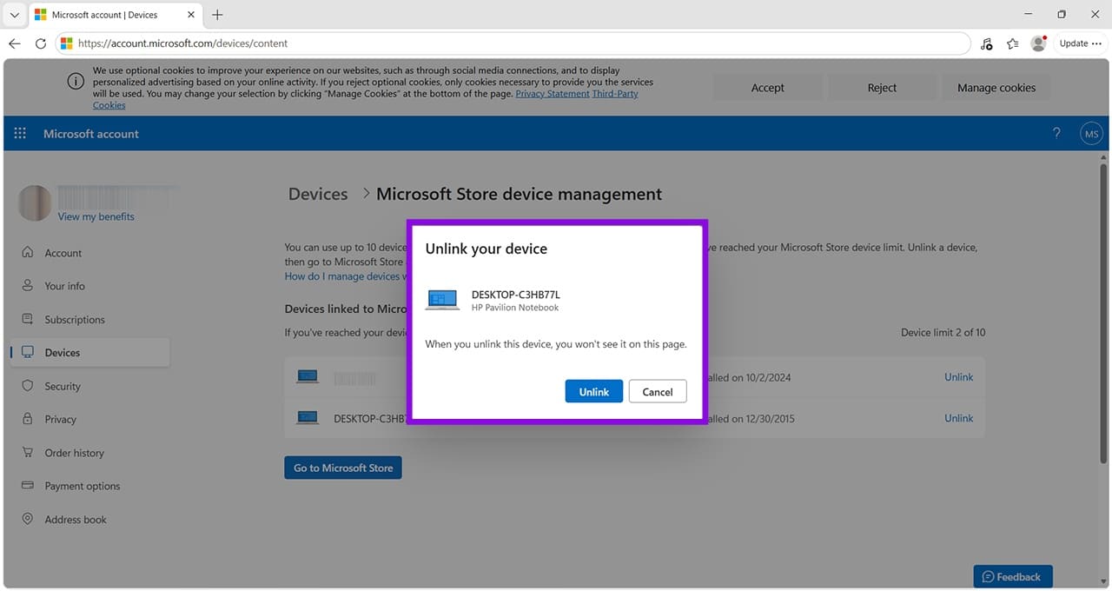Open the browser profile icon

click(x=1038, y=43)
